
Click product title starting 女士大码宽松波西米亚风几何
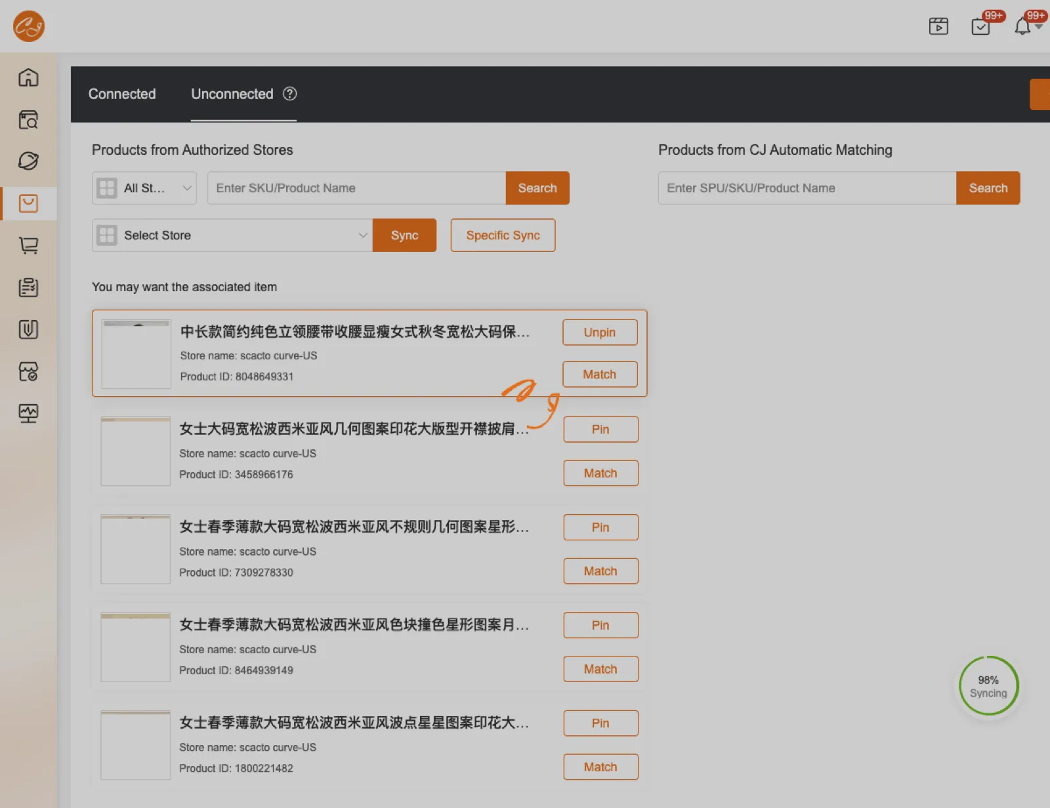click(x=354, y=429)
